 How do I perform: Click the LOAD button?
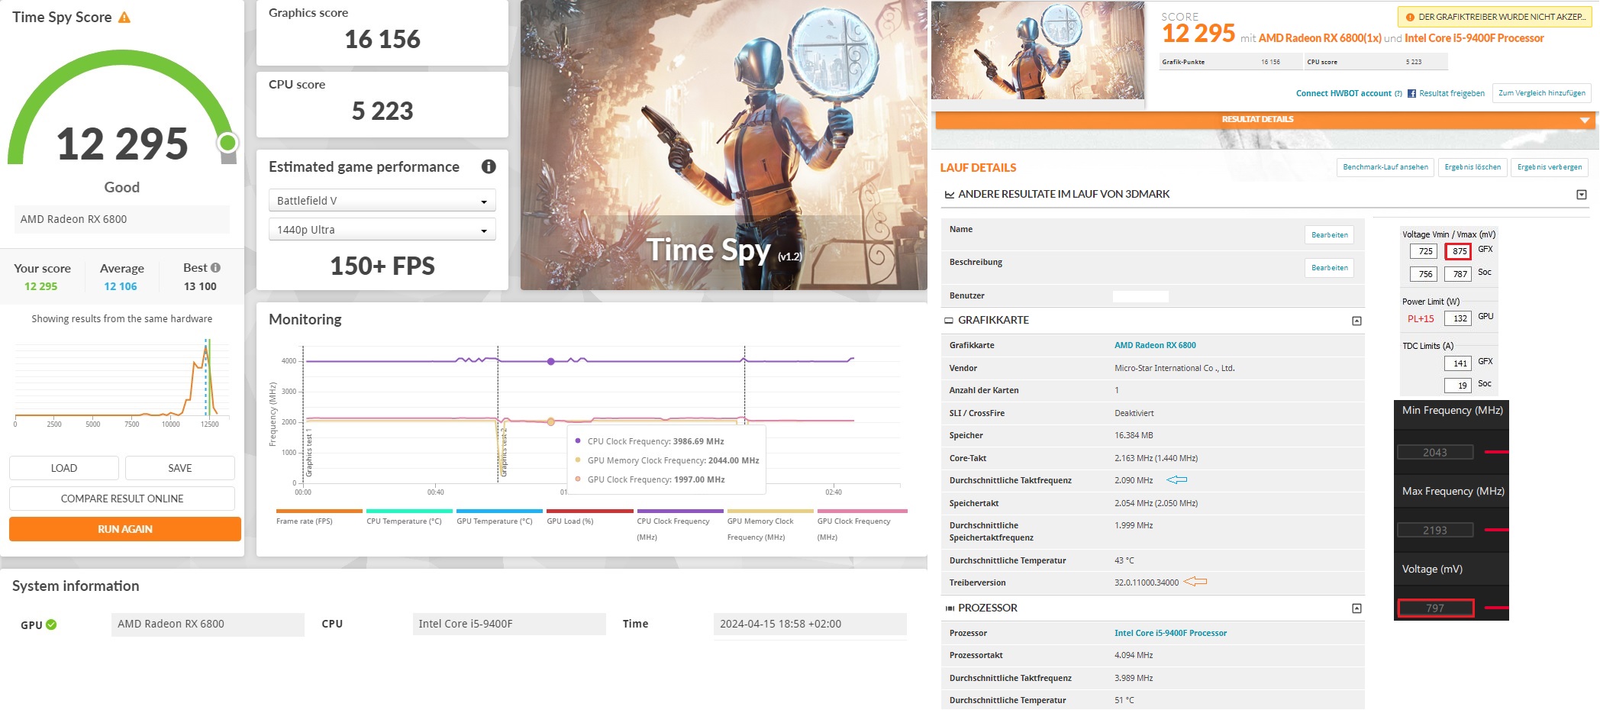[x=64, y=468]
